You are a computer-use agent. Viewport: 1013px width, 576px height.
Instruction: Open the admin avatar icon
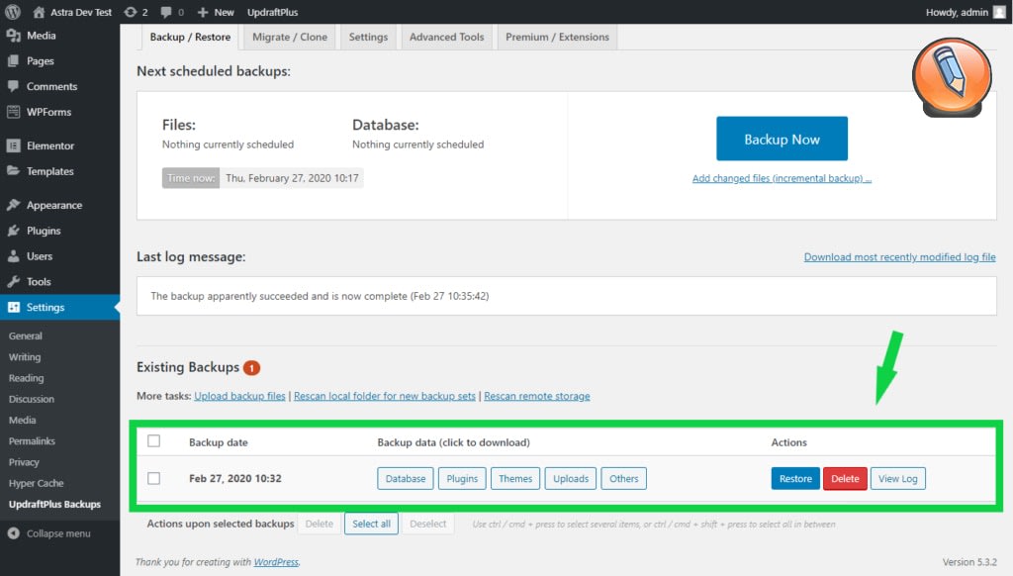999,12
